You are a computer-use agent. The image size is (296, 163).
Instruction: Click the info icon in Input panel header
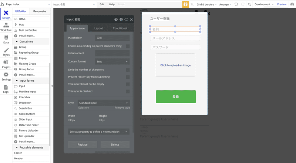(x=121, y=20)
